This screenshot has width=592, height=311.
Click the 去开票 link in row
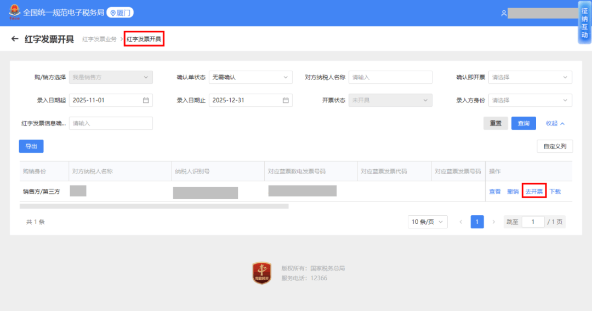pos(534,191)
